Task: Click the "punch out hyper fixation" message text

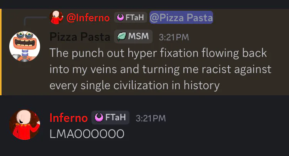Action: tap(158, 53)
